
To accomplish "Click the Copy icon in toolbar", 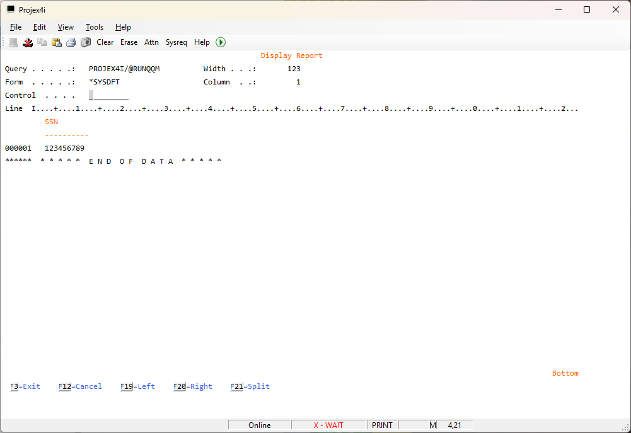I will point(42,42).
